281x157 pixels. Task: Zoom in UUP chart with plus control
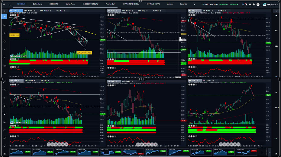(231, 144)
